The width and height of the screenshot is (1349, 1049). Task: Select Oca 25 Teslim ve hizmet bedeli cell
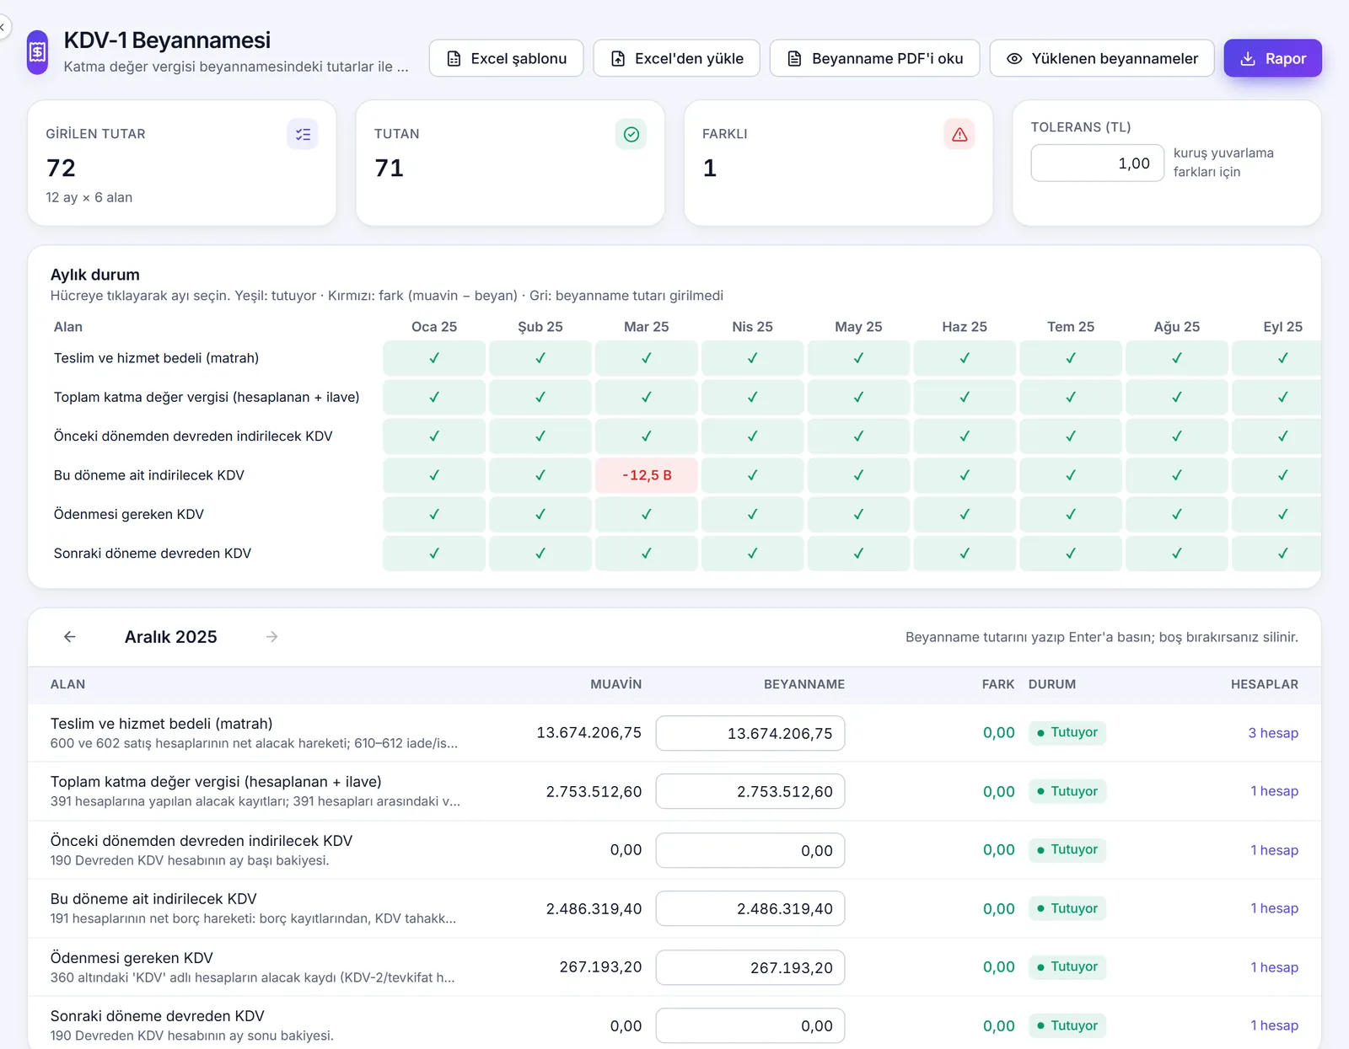tap(434, 358)
